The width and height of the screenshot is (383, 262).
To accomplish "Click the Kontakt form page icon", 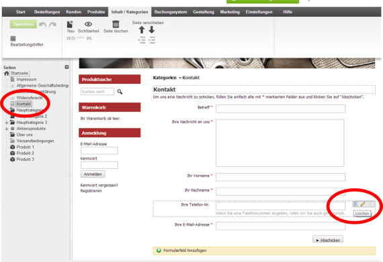I will pos(13,104).
